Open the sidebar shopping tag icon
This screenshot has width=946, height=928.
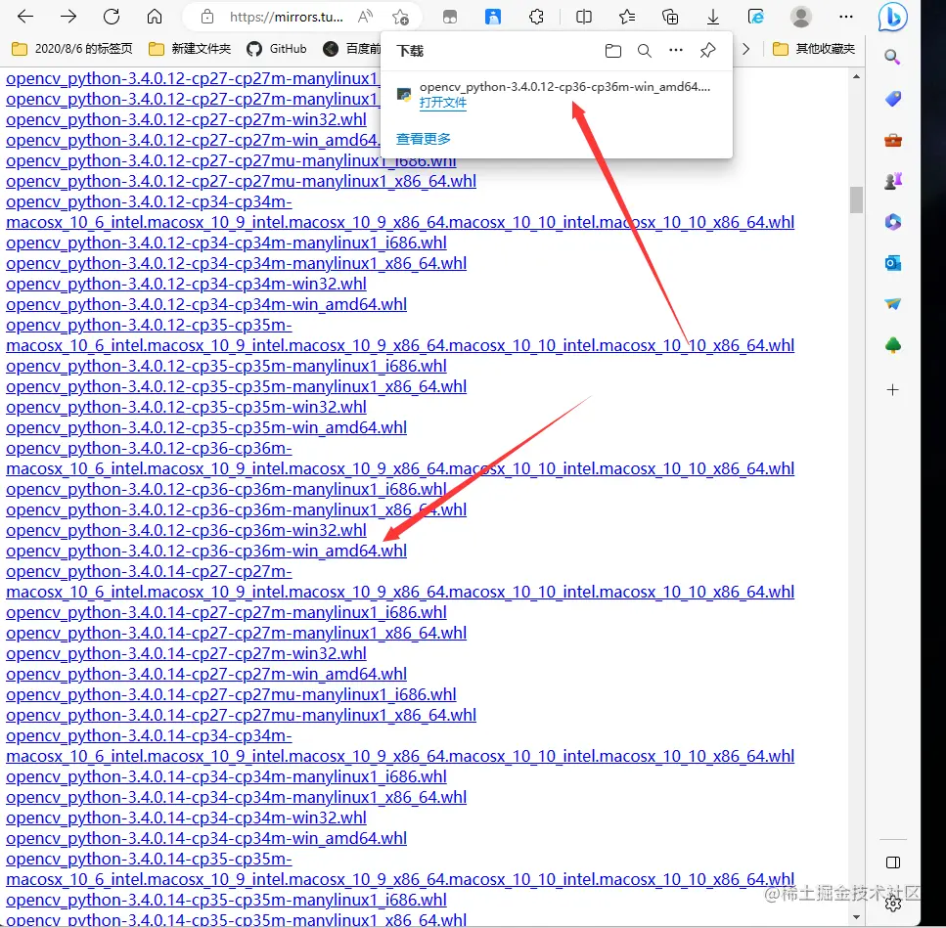coord(893,99)
